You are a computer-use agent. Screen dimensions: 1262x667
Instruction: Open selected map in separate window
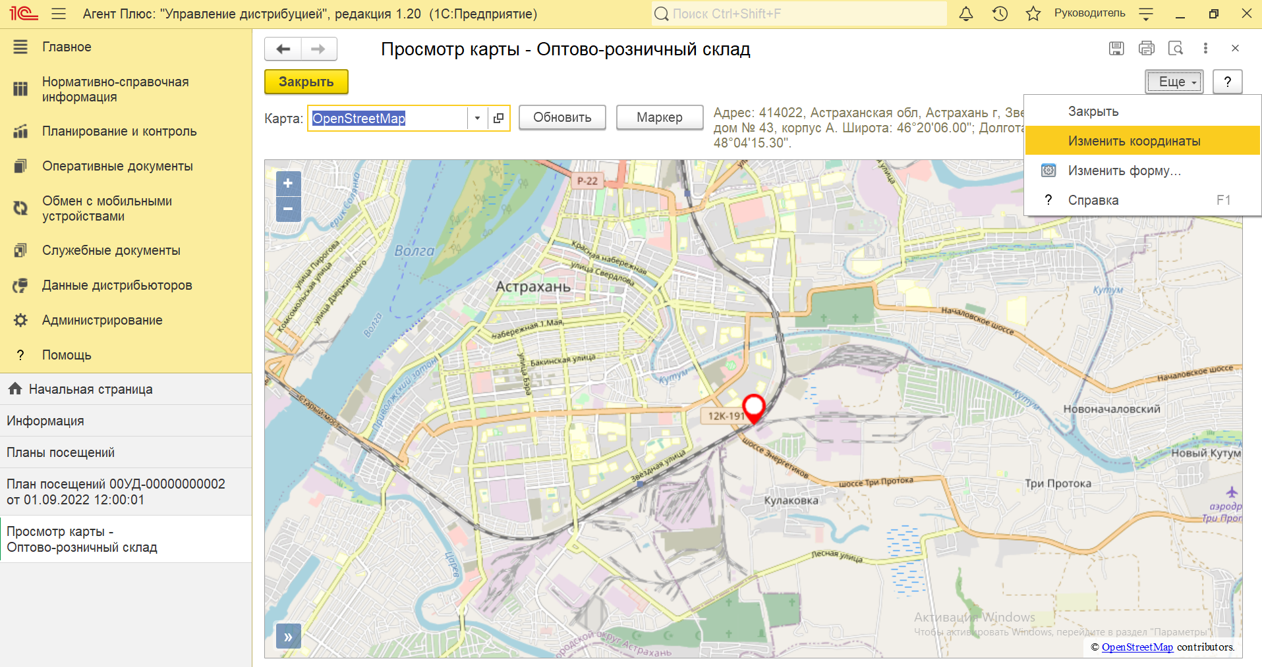pos(499,119)
